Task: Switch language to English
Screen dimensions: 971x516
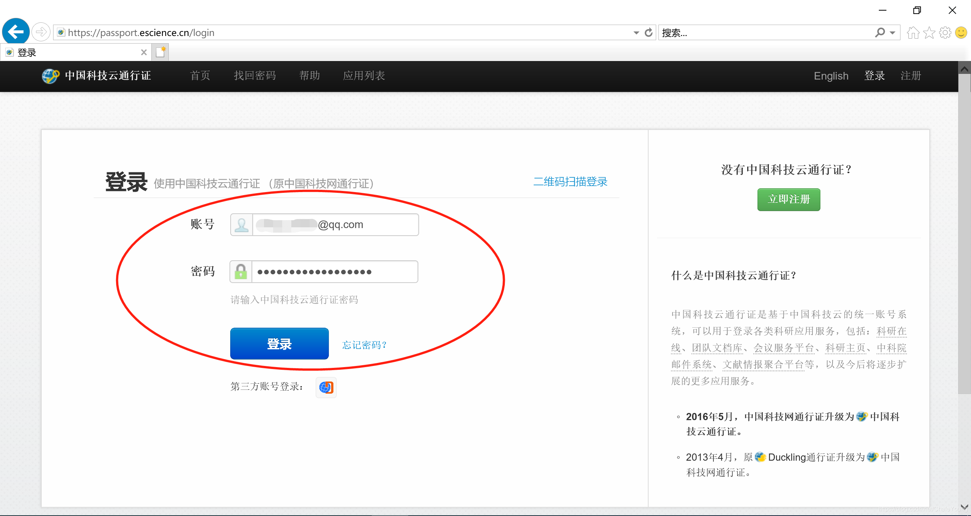Action: (831, 76)
